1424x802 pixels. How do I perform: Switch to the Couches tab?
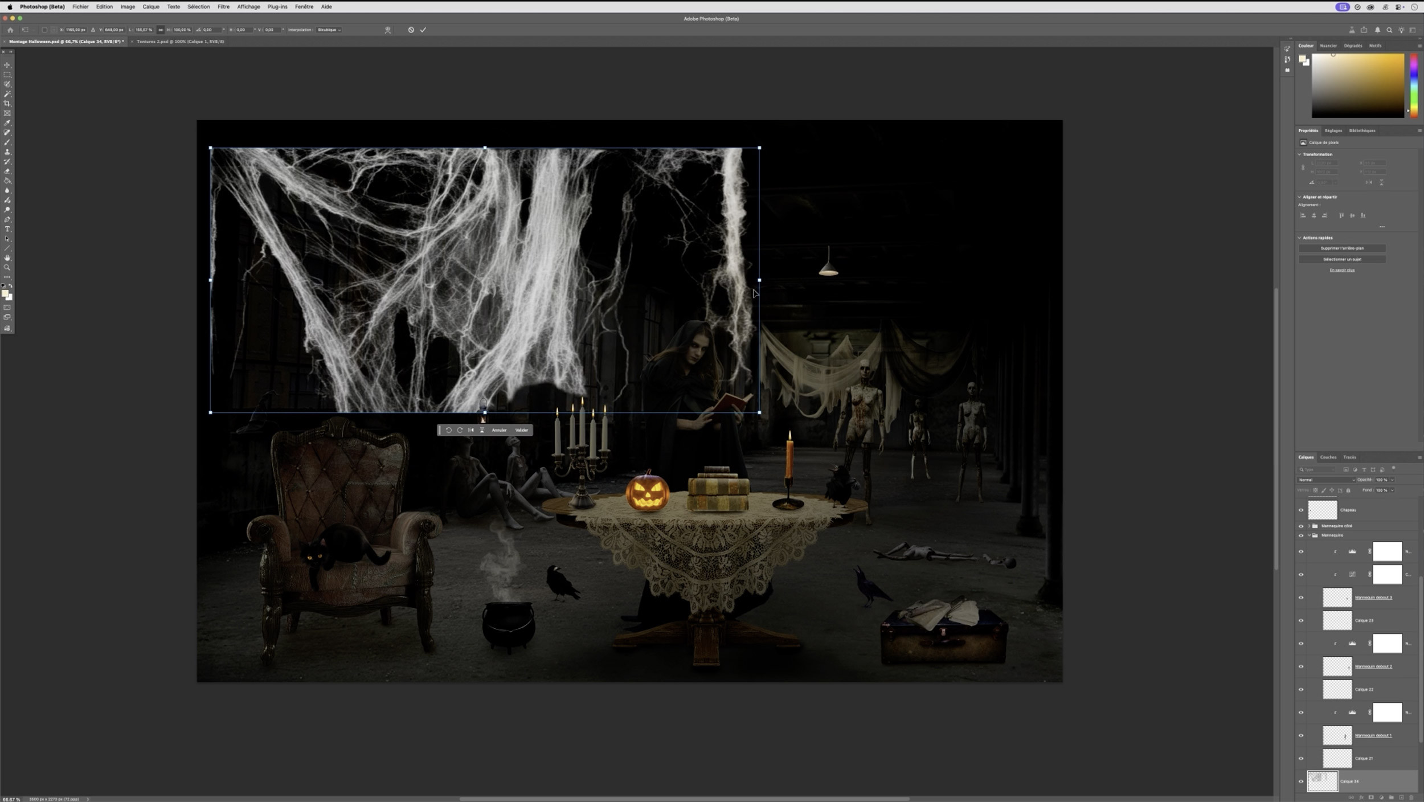click(1328, 457)
